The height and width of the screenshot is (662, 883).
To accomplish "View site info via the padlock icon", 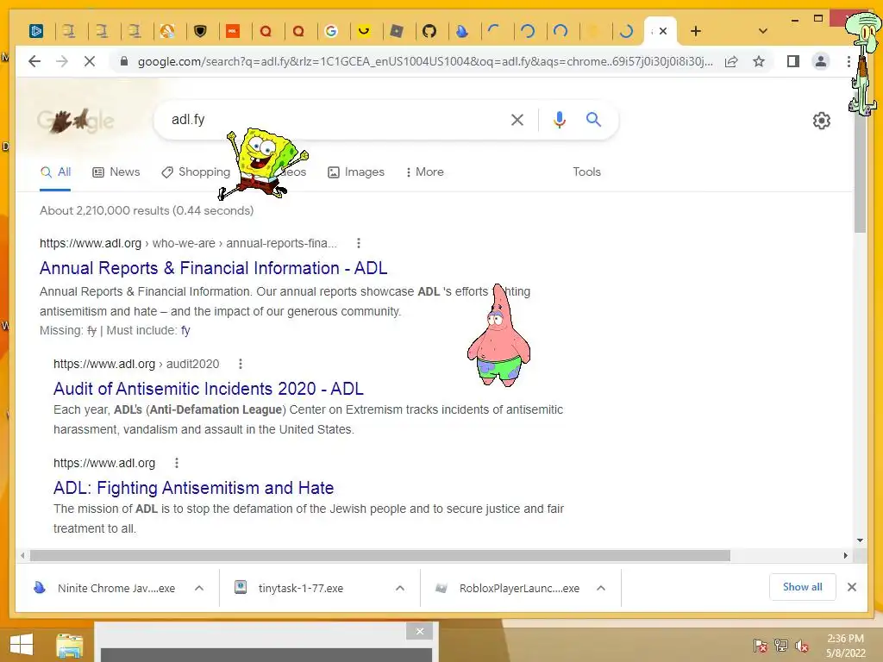I will coord(124,61).
